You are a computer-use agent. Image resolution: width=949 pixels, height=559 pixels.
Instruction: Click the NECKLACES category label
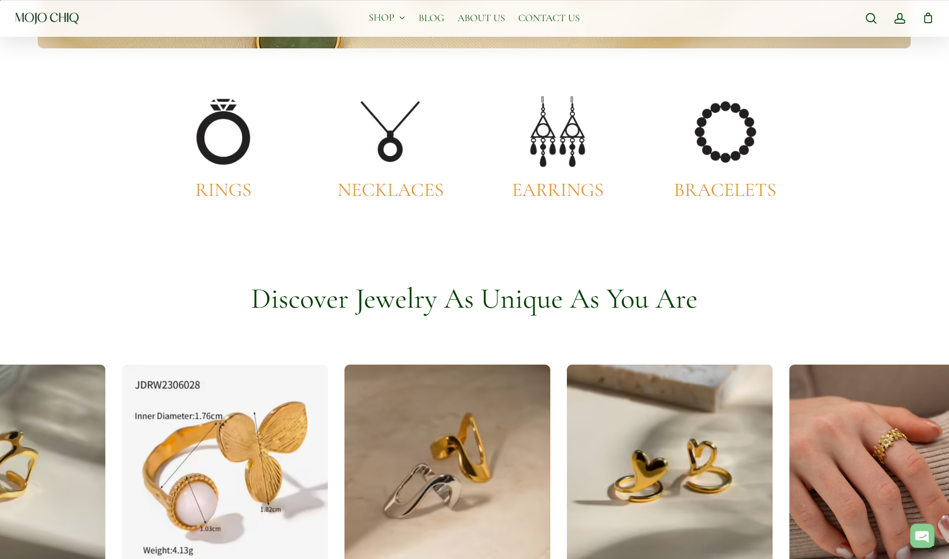coord(390,190)
